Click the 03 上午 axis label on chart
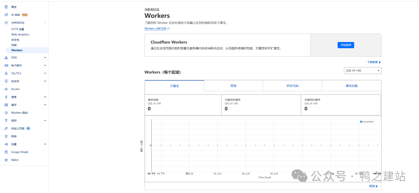The height and width of the screenshot is (193, 419). click(x=218, y=174)
